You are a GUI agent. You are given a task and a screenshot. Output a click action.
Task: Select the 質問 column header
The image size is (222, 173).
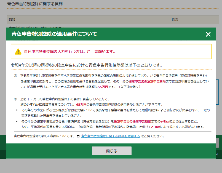[12, 19]
